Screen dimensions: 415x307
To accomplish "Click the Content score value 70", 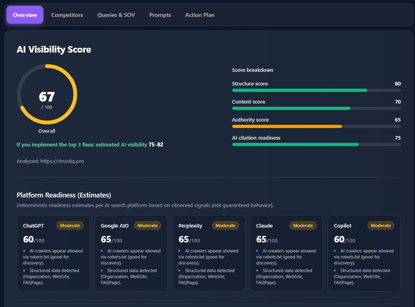I will (x=398, y=102).
